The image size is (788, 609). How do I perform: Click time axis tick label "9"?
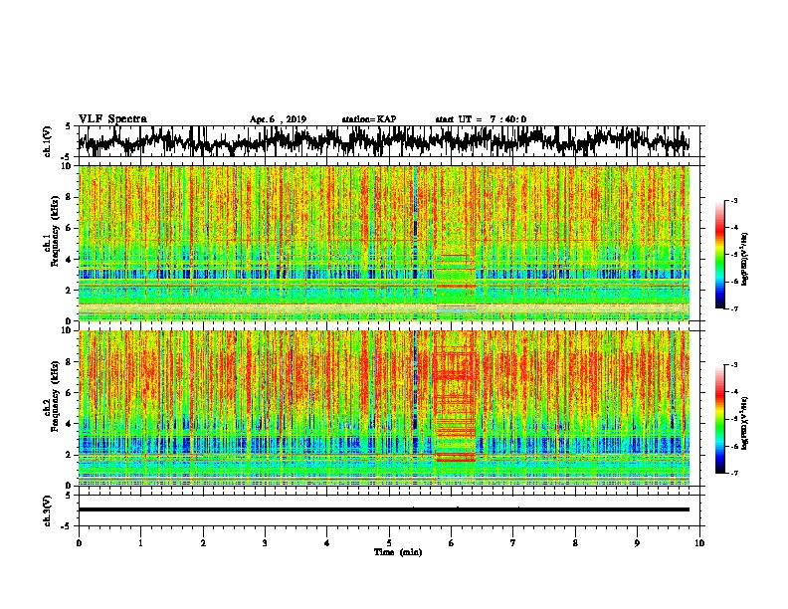coord(637,543)
